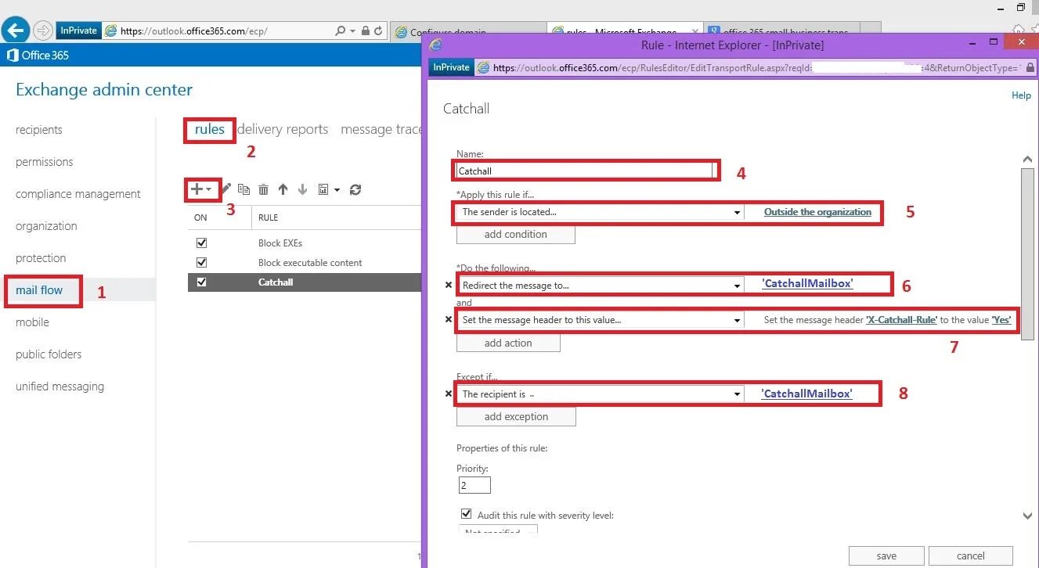The height and width of the screenshot is (568, 1039).
Task: Click the rule report icon in the toolbar
Action: point(323,189)
